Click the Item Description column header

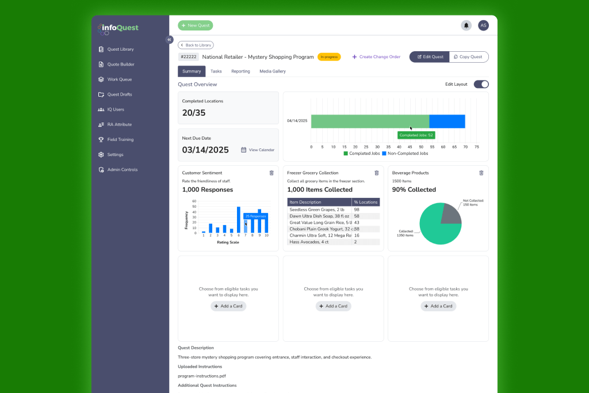coord(319,202)
